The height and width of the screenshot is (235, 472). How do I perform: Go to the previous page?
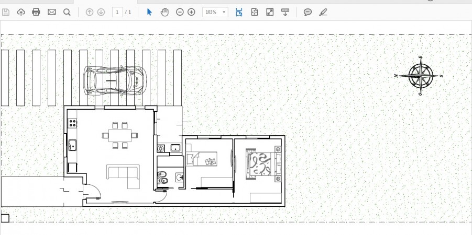click(x=90, y=12)
